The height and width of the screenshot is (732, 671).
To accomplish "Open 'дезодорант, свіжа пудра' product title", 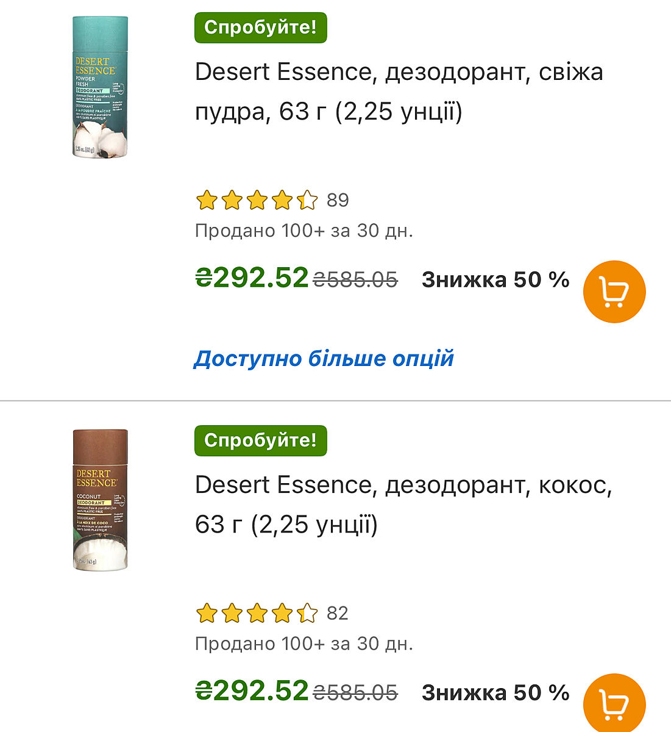I will pos(399,91).
